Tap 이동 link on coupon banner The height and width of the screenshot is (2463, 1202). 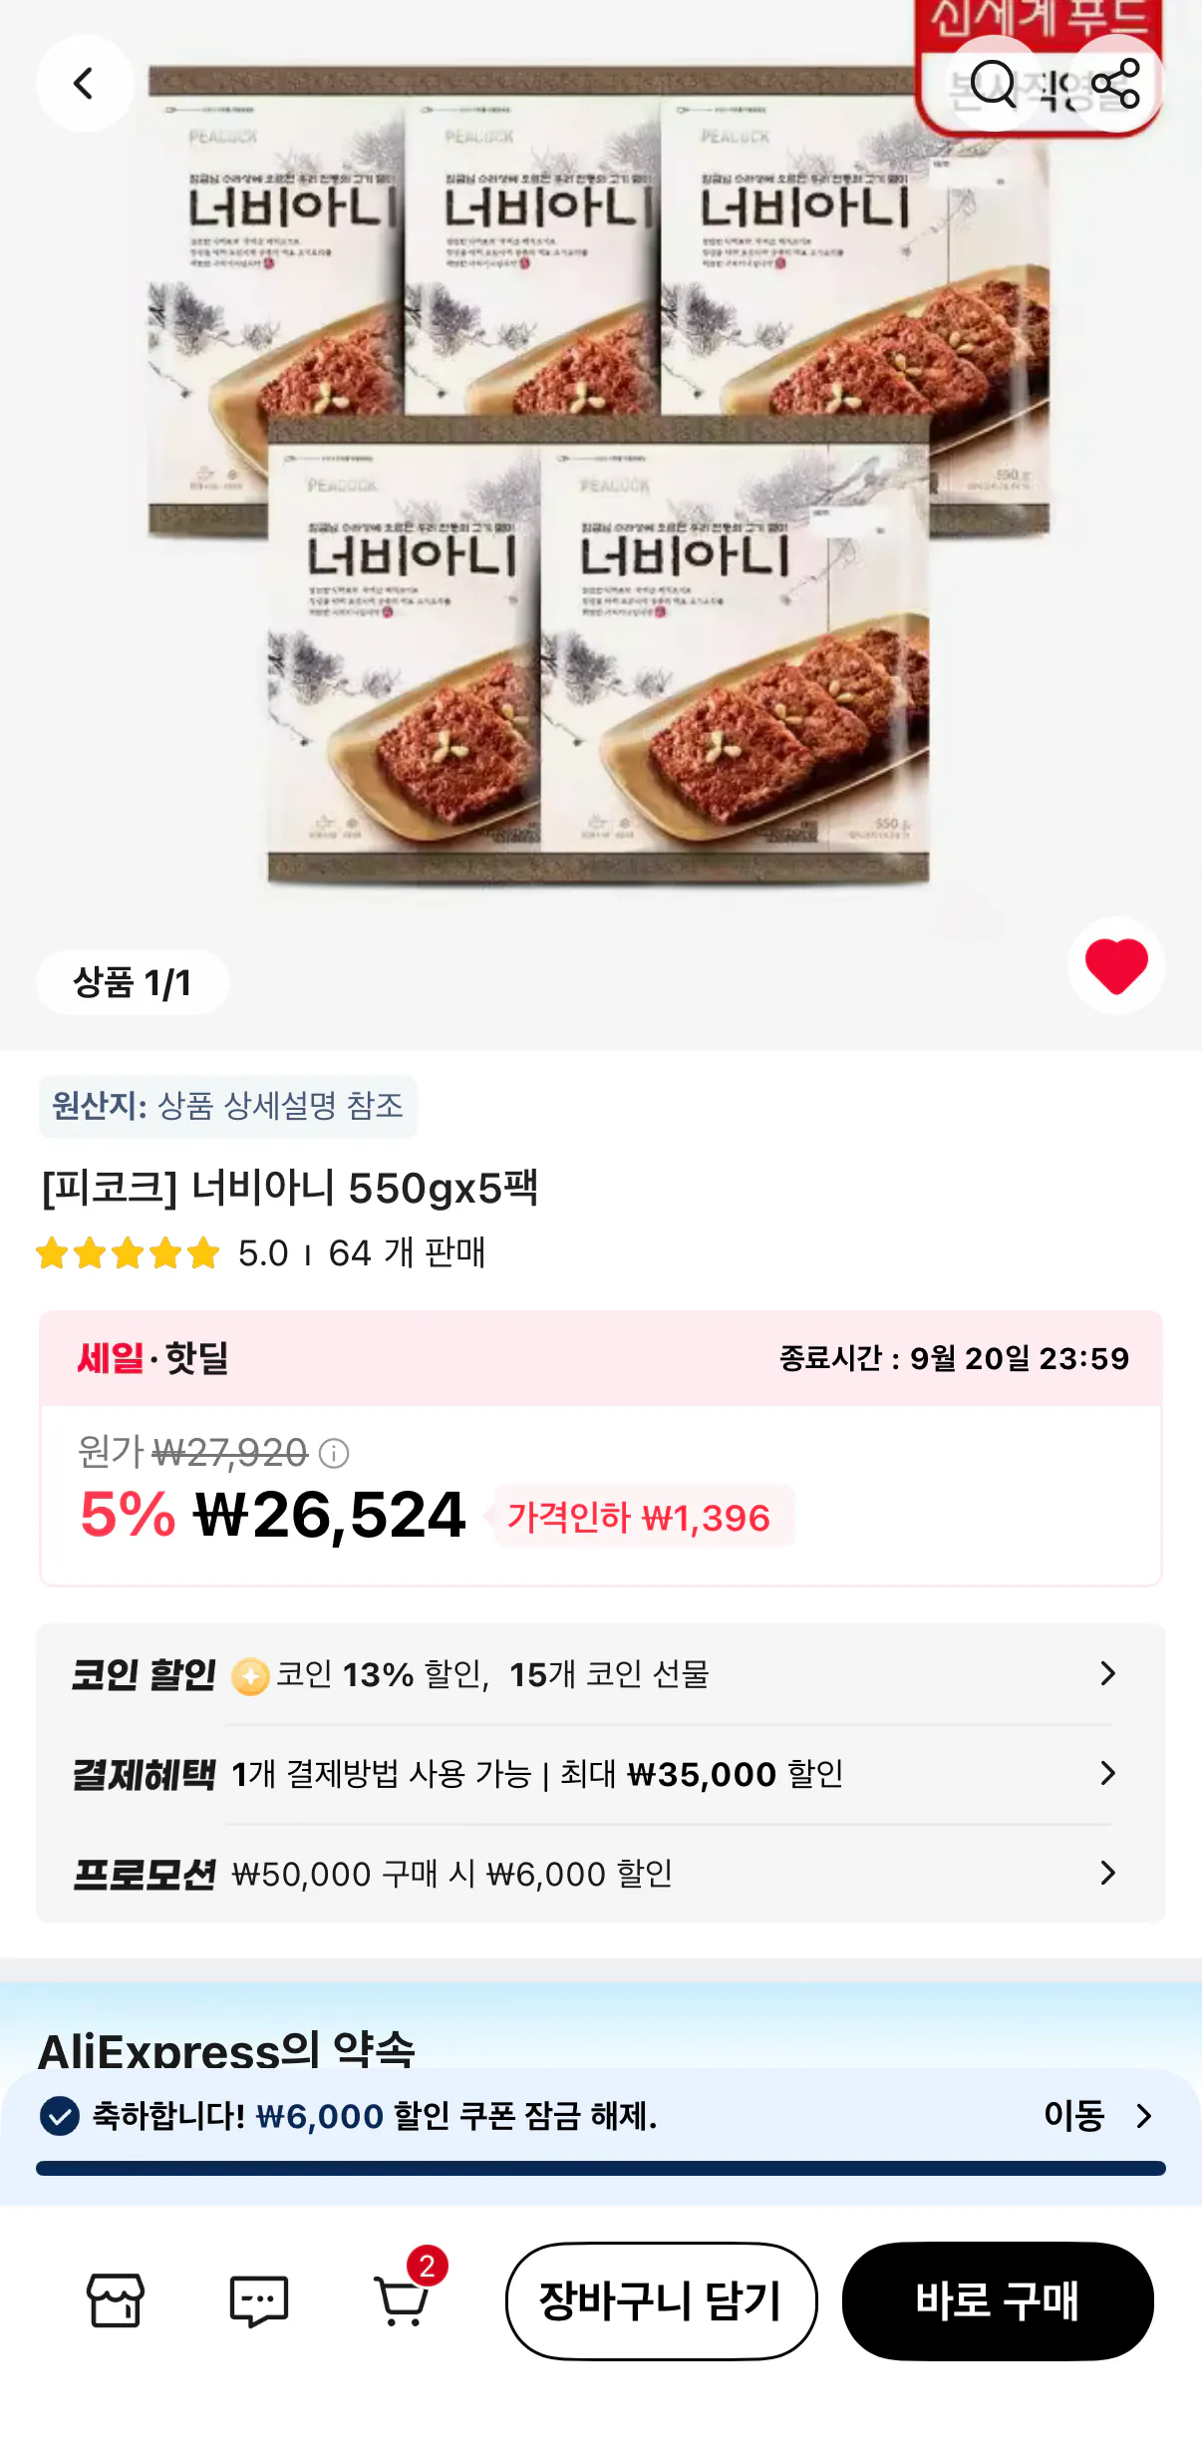point(1096,2115)
